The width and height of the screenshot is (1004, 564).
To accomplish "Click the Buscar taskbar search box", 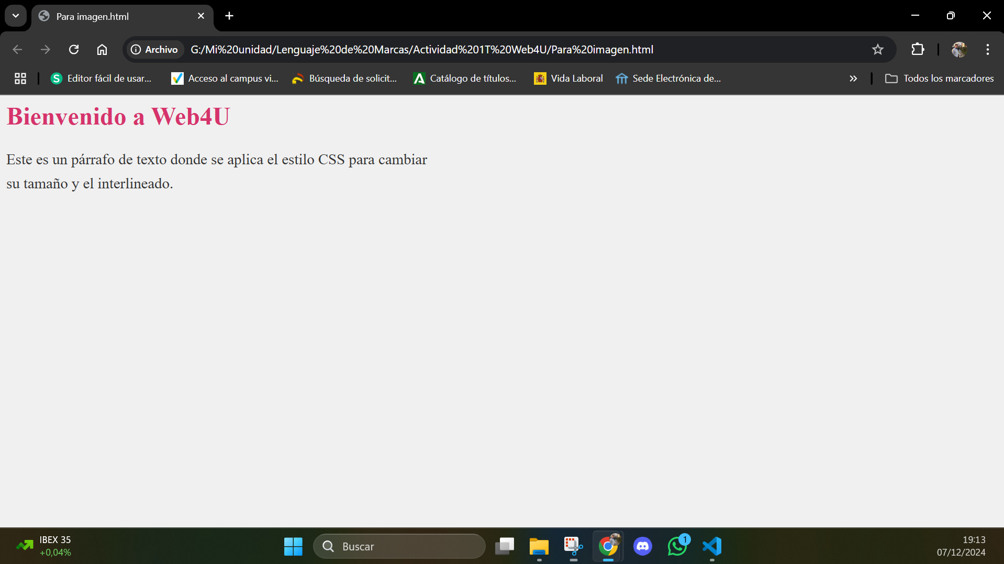I will pos(399,546).
